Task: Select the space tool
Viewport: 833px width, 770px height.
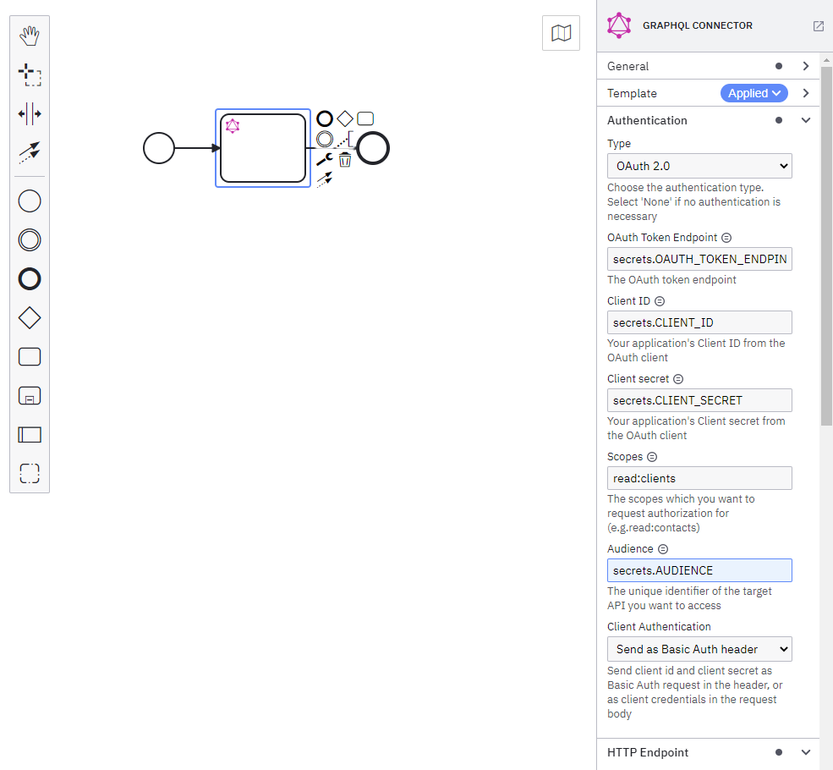Action: [x=29, y=113]
